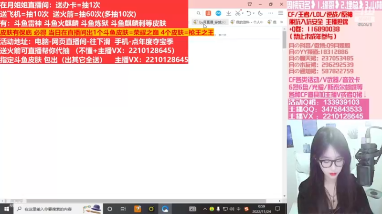Open the browser hamburger main menu
Image resolution: width=382 pixels, height=214 pixels.
[281, 13]
